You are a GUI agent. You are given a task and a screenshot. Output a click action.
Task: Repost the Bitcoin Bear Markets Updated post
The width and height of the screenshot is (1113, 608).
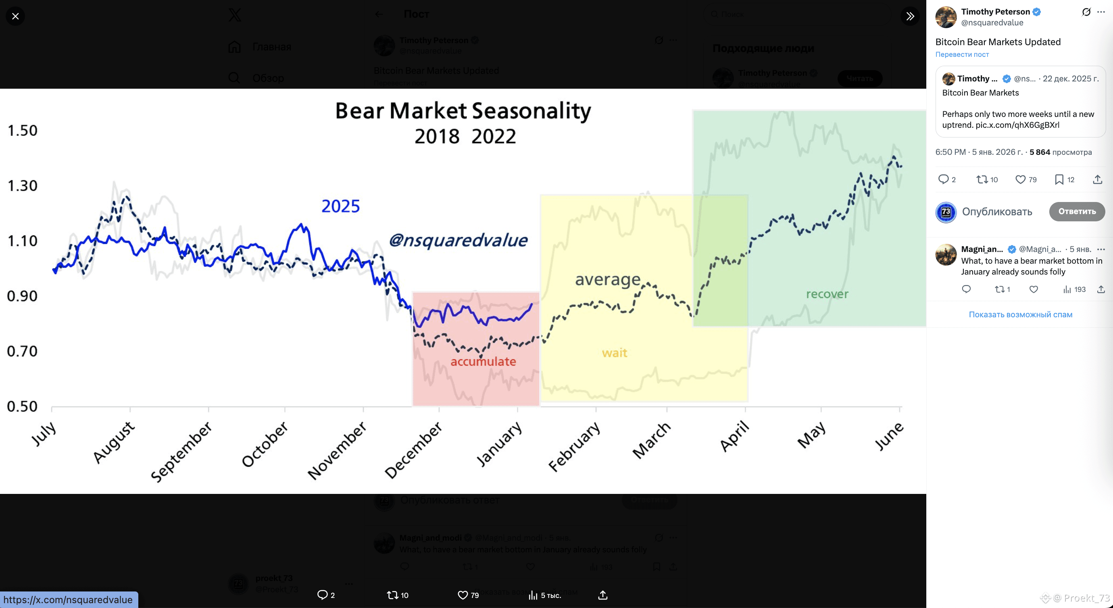(x=982, y=179)
